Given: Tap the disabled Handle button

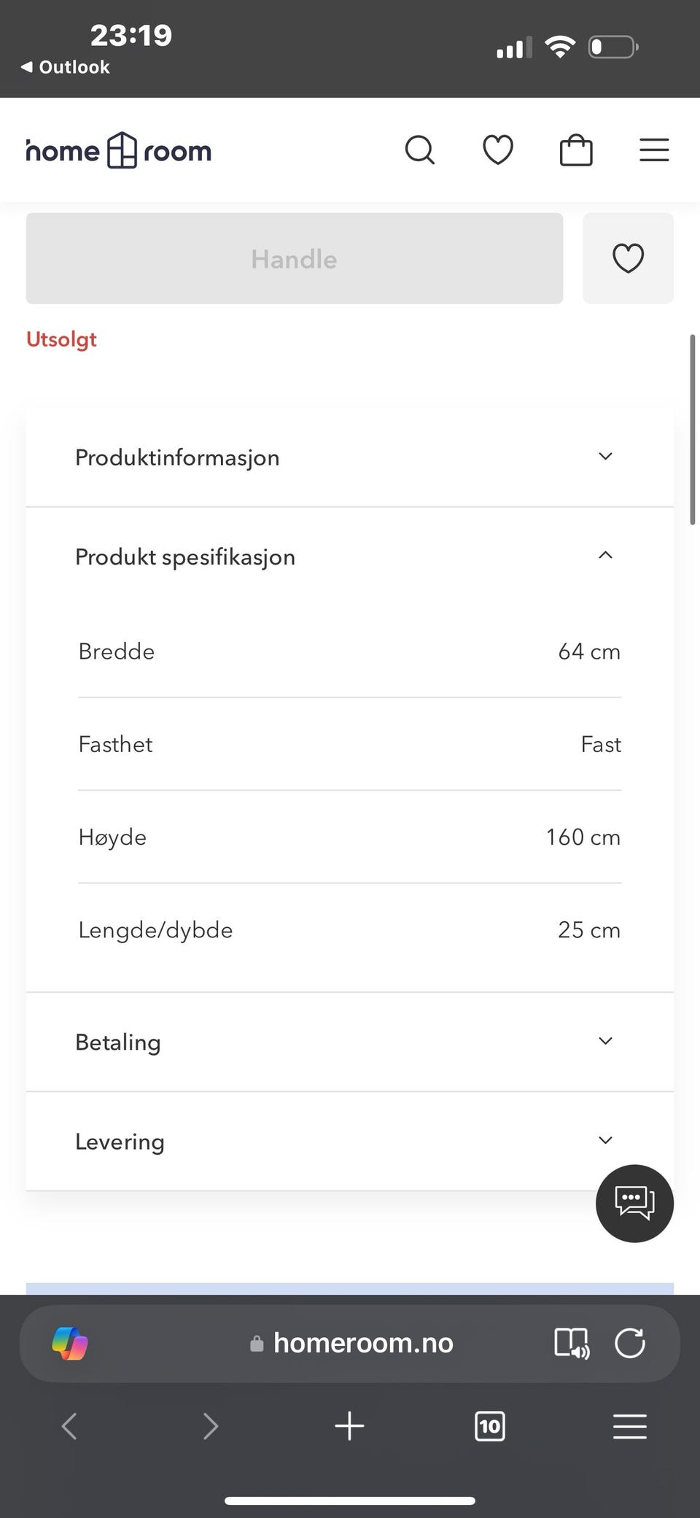Looking at the screenshot, I should pos(294,258).
